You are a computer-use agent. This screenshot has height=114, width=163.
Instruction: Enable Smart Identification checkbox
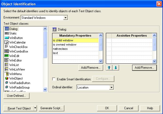click(x=54, y=79)
